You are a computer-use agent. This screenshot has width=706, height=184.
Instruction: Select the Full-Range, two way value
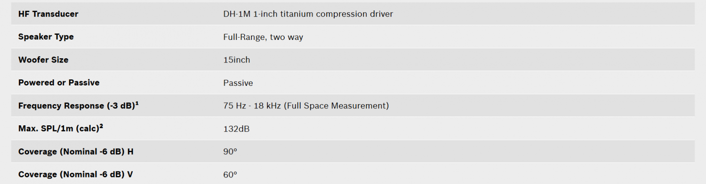tap(263, 37)
